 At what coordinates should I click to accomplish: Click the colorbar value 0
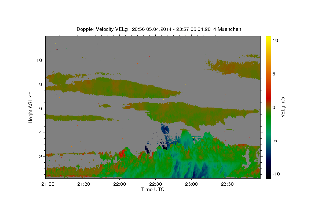(274, 107)
